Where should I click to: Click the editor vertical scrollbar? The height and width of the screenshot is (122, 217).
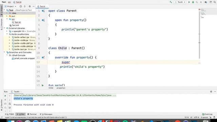point(199,35)
